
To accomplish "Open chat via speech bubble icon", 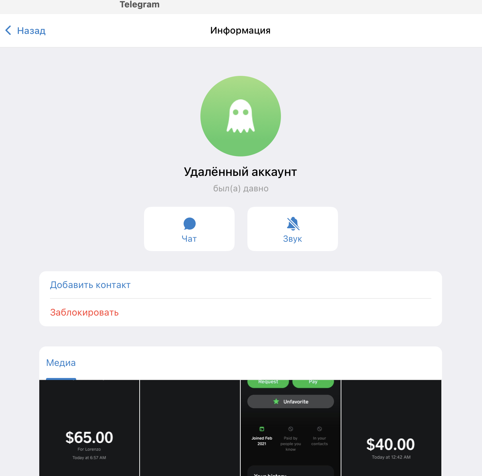I will coord(189,224).
